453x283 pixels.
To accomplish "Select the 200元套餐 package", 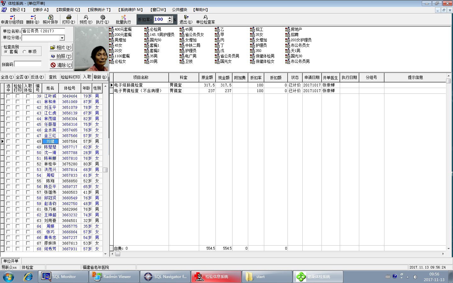I will coord(120,35).
